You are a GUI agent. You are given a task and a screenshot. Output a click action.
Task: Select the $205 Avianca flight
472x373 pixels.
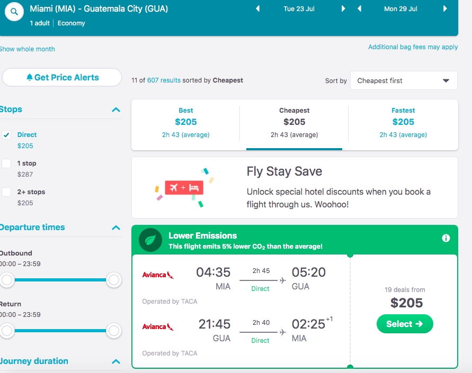(405, 324)
